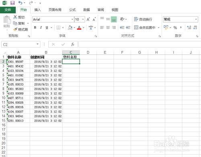Open the 文件 File tab
Image resolution: width=201 pixels, height=157 pixels.
point(8,10)
